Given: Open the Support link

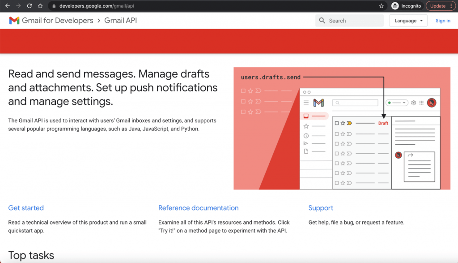Looking at the screenshot, I should (321, 208).
